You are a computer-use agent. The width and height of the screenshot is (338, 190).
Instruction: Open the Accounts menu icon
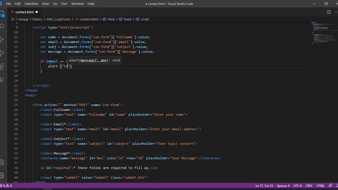tap(2, 162)
